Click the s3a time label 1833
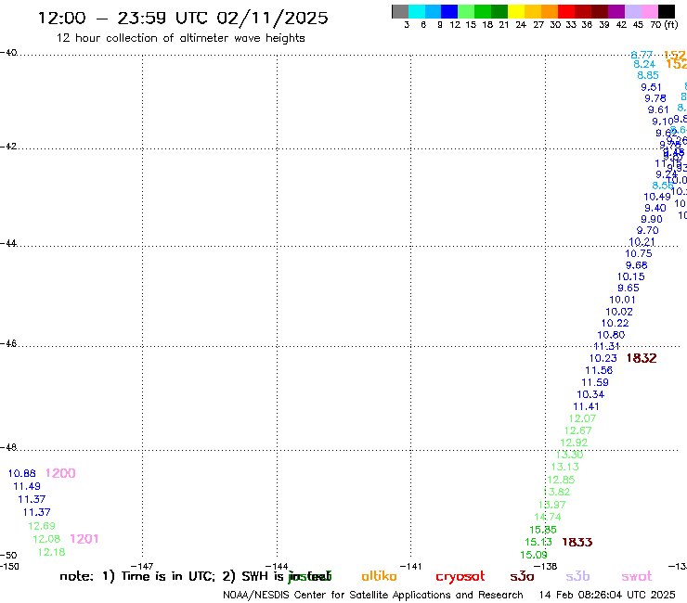The height and width of the screenshot is (603, 687). (577, 542)
